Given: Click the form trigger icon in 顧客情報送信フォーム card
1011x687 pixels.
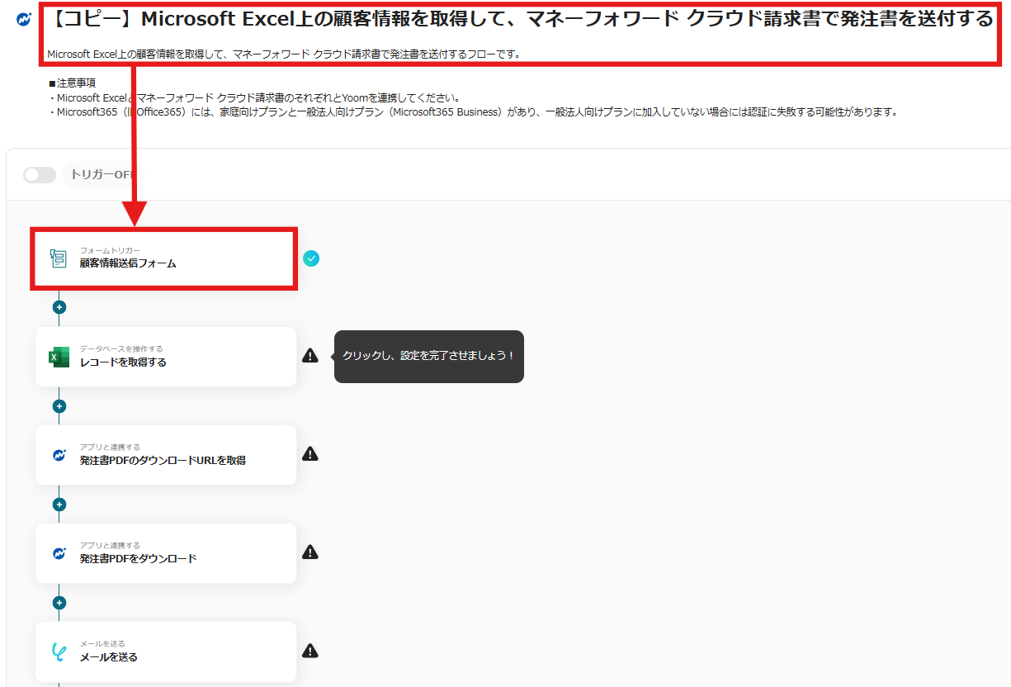Looking at the screenshot, I should point(59,258).
